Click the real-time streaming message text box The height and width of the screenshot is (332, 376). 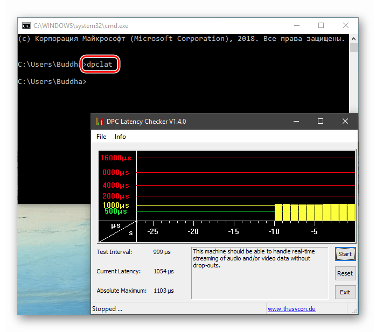(260, 273)
